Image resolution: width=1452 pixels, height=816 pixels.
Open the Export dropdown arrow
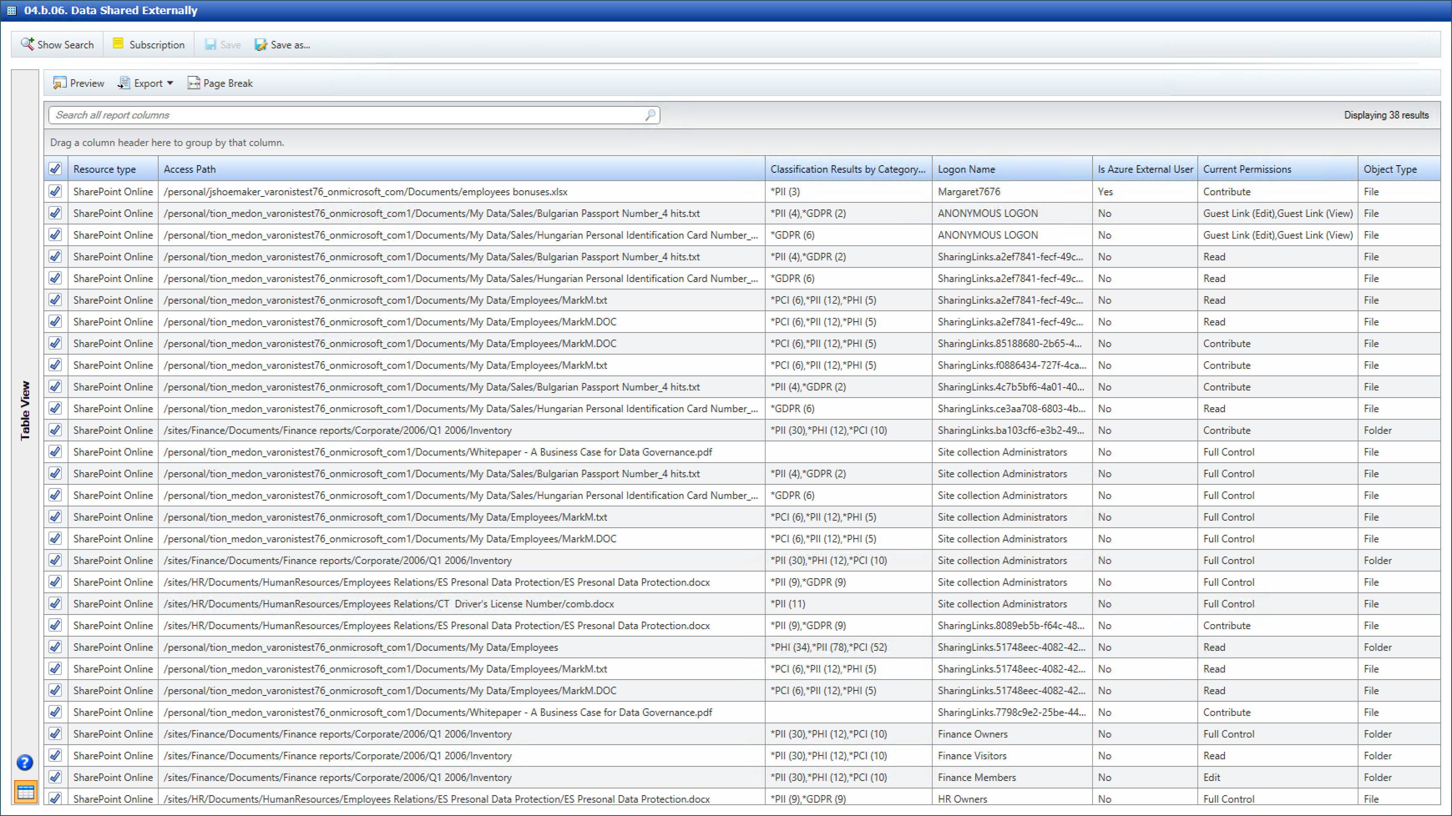coord(169,83)
